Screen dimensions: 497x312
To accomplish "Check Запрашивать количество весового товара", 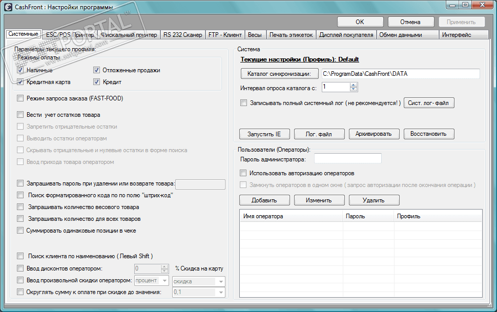I will coord(20,207).
